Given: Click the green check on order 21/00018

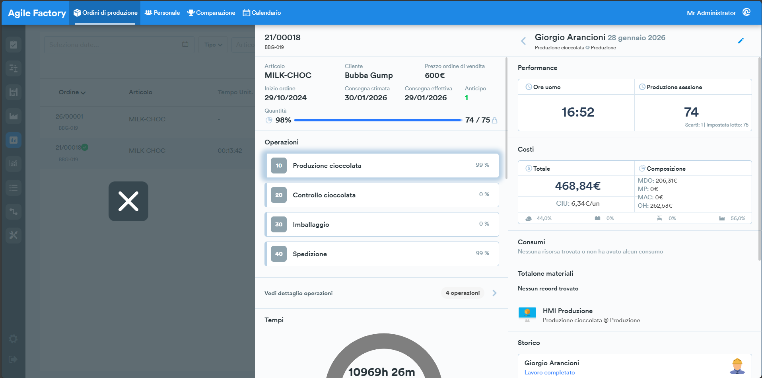Looking at the screenshot, I should pos(85,147).
